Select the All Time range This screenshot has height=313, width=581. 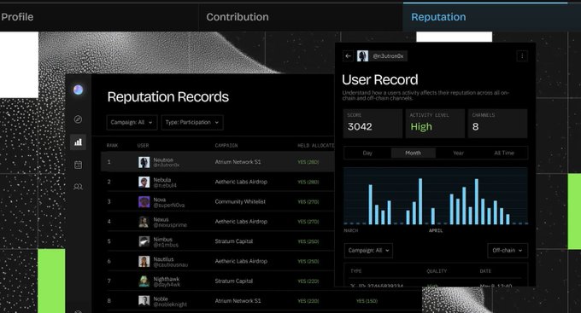click(504, 153)
